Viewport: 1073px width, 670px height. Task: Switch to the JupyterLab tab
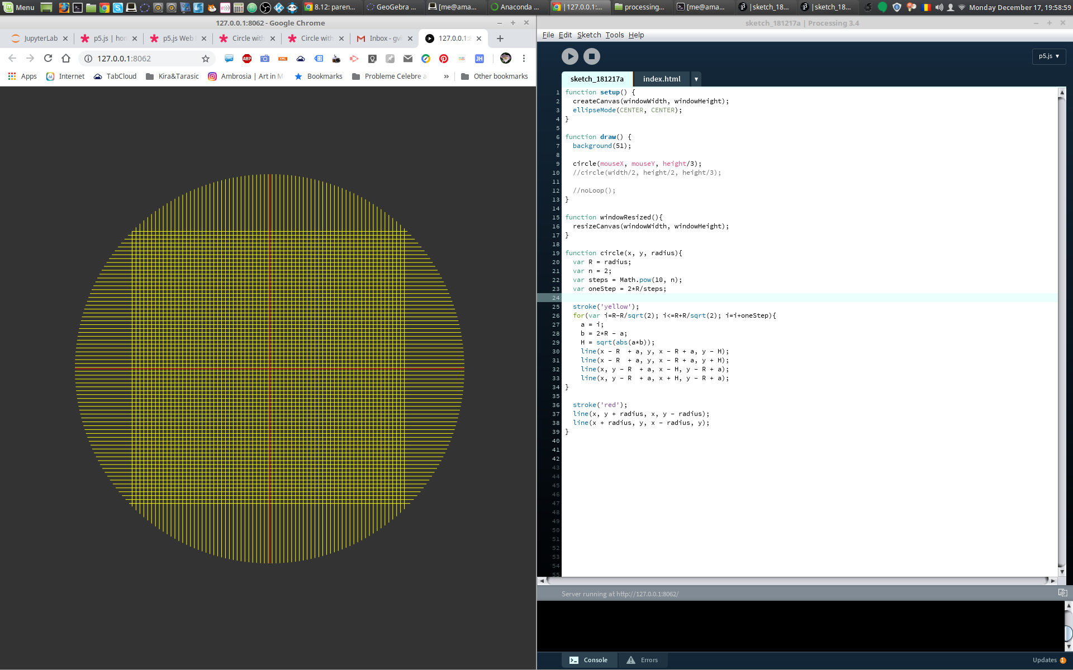39,39
